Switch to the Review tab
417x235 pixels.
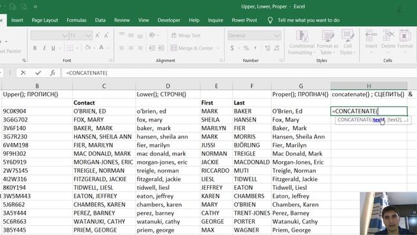click(122, 20)
